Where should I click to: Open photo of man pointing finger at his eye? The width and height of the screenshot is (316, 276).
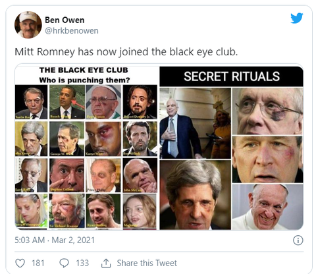(x=67, y=175)
